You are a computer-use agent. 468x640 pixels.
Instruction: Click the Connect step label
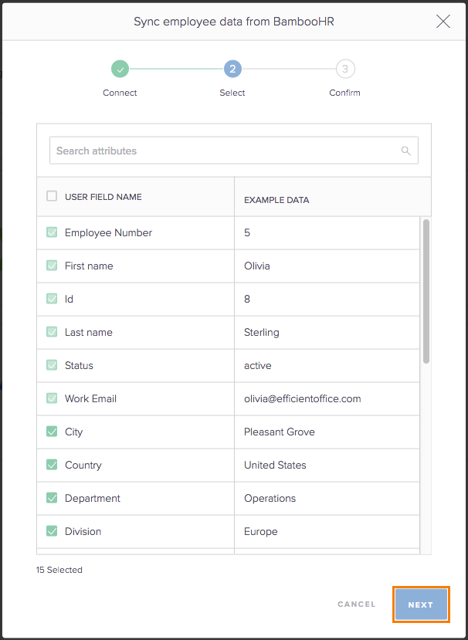pos(120,93)
